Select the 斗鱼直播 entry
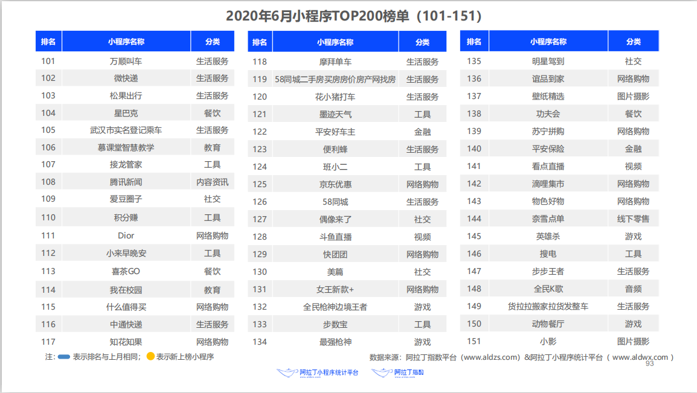The width and height of the screenshot is (697, 393). point(335,237)
